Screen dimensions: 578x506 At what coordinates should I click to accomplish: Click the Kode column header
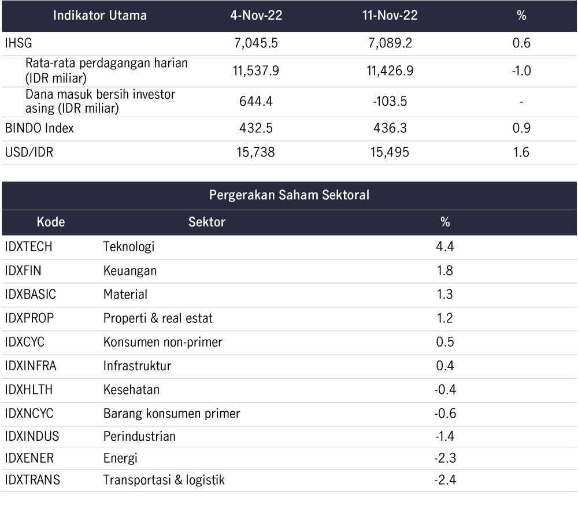click(x=51, y=222)
